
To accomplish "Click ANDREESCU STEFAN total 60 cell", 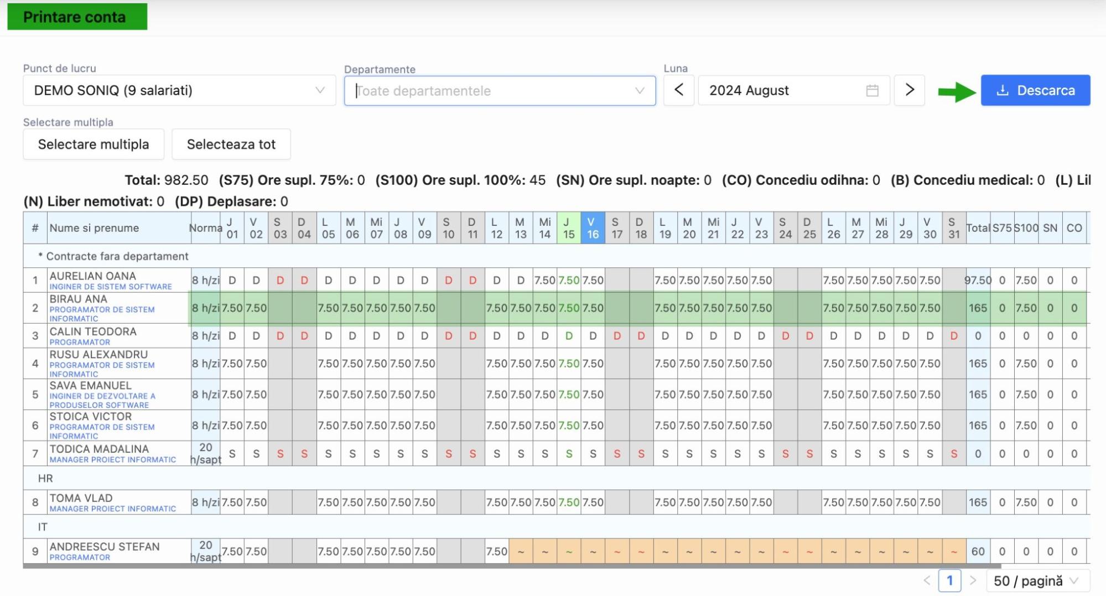I will [978, 551].
